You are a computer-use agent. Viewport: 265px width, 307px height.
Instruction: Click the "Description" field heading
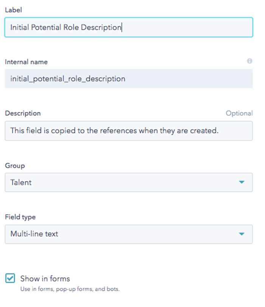23,113
